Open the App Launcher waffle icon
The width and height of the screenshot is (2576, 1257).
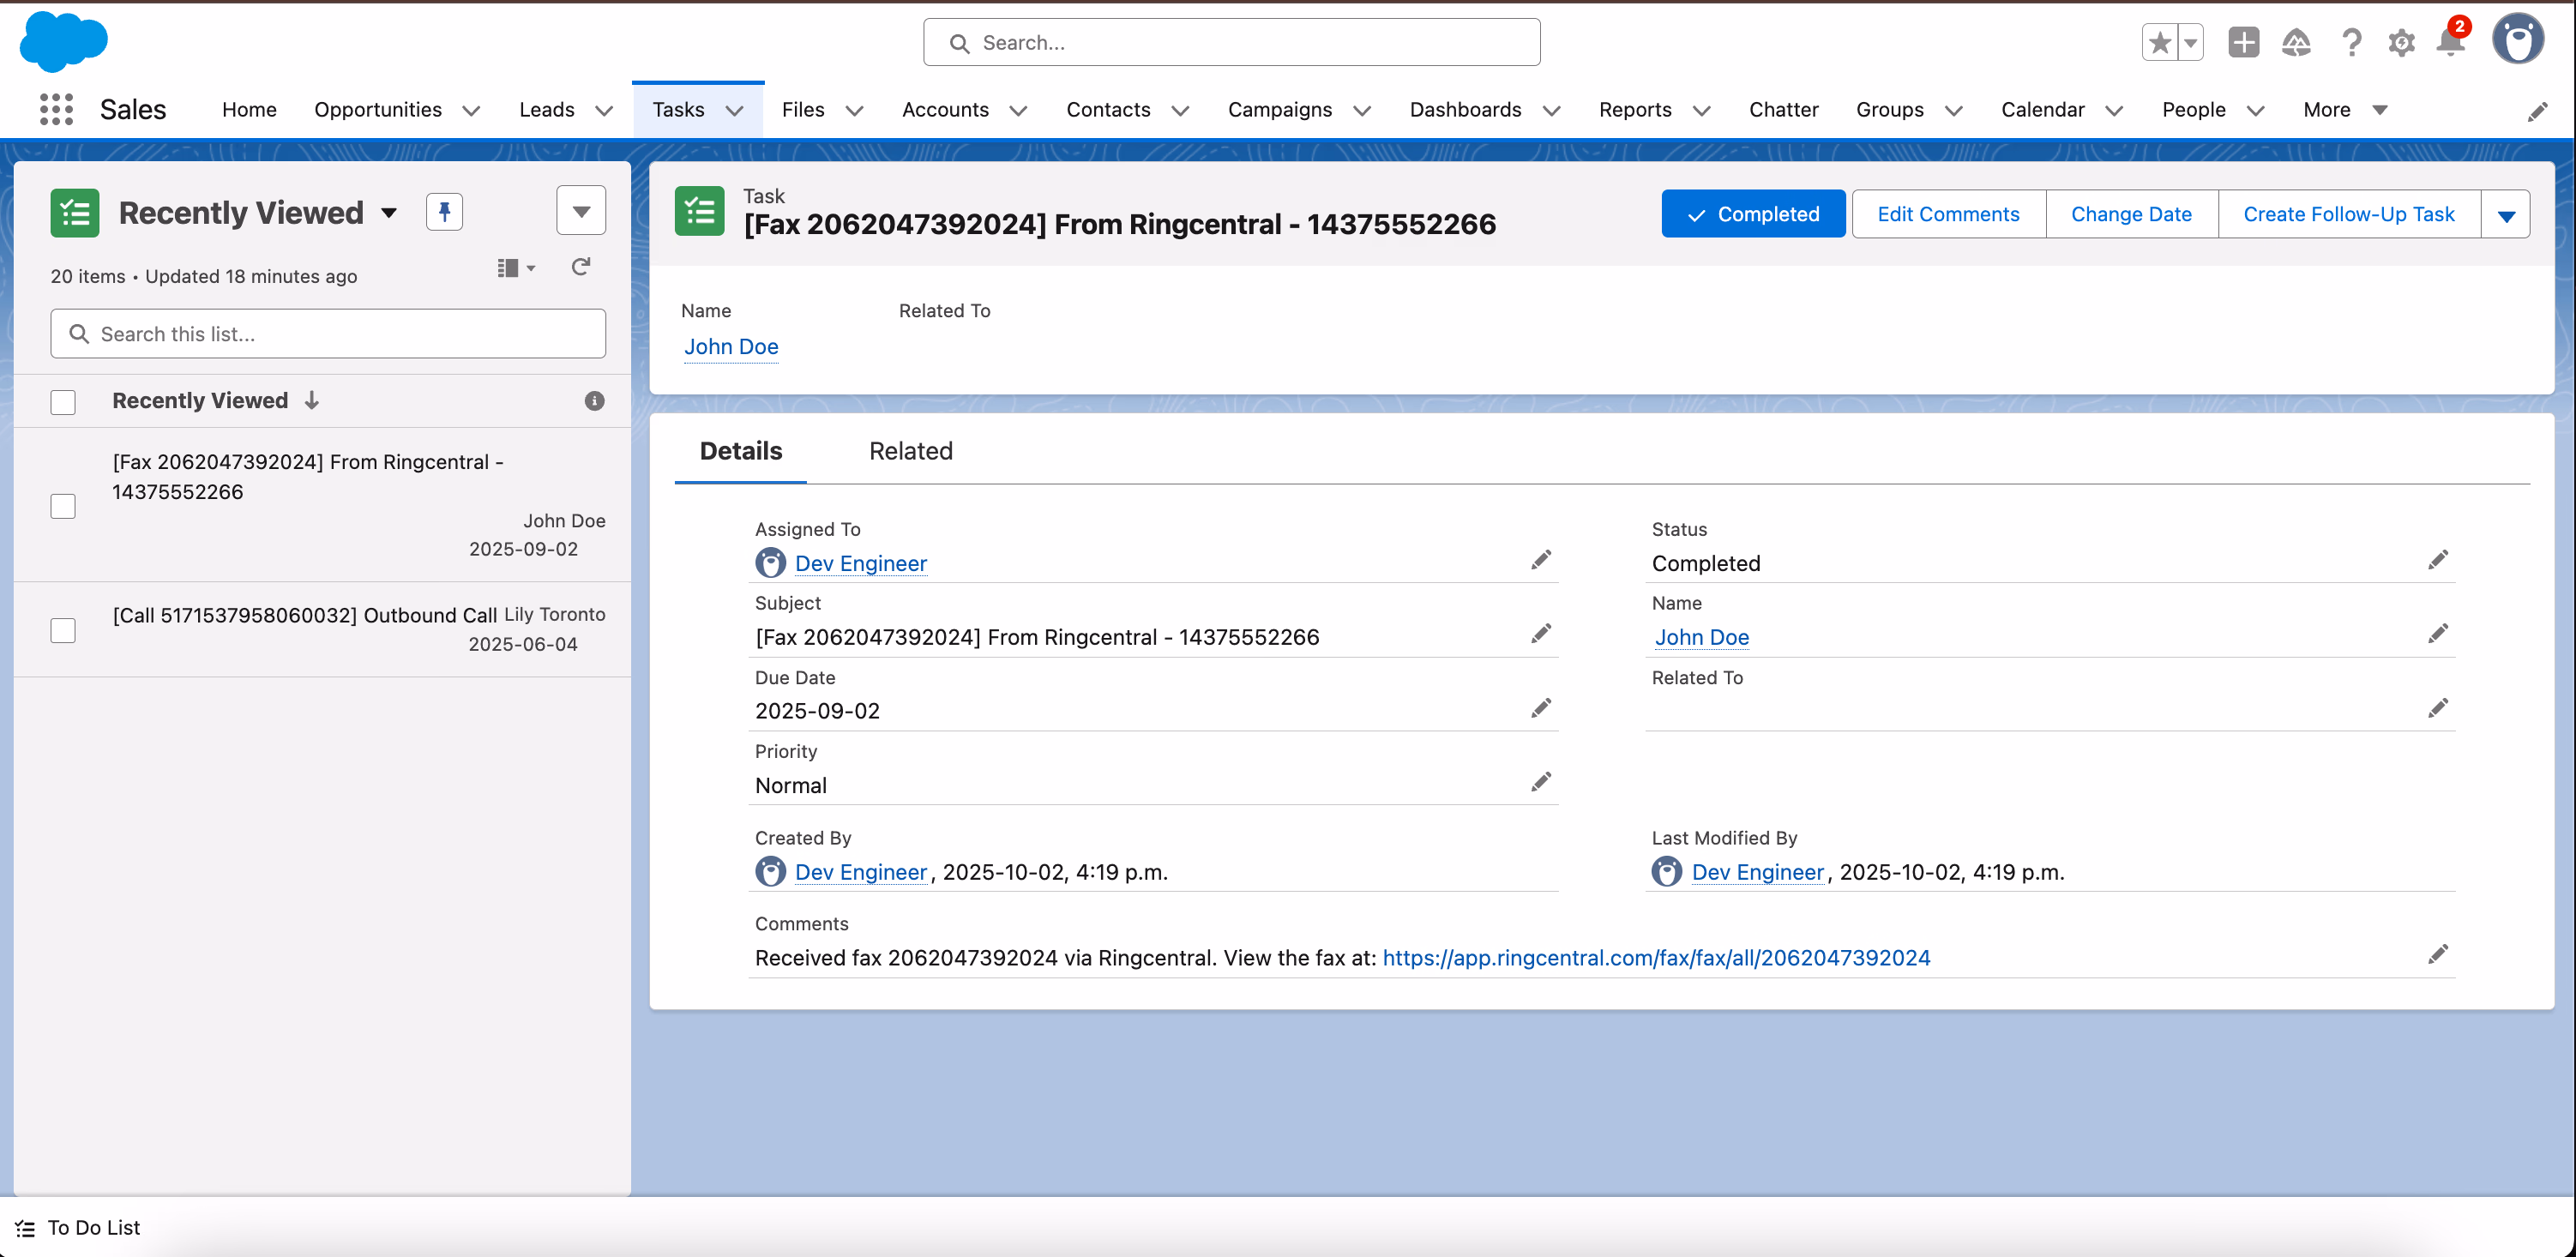click(x=55, y=109)
